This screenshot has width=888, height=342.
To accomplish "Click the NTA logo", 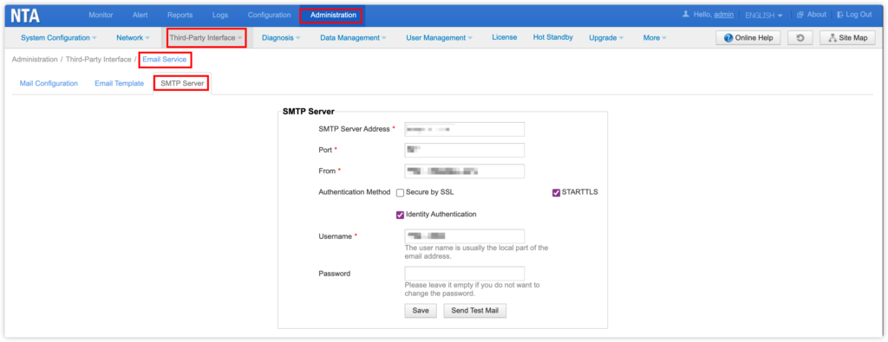I will pyautogui.click(x=25, y=16).
